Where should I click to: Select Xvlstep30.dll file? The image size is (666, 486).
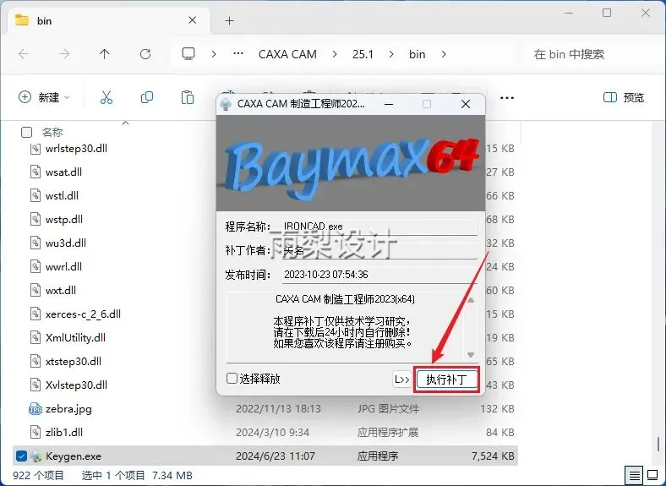click(x=76, y=385)
